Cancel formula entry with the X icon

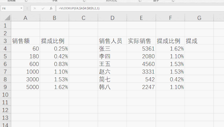pyautogui.click(x=35, y=8)
